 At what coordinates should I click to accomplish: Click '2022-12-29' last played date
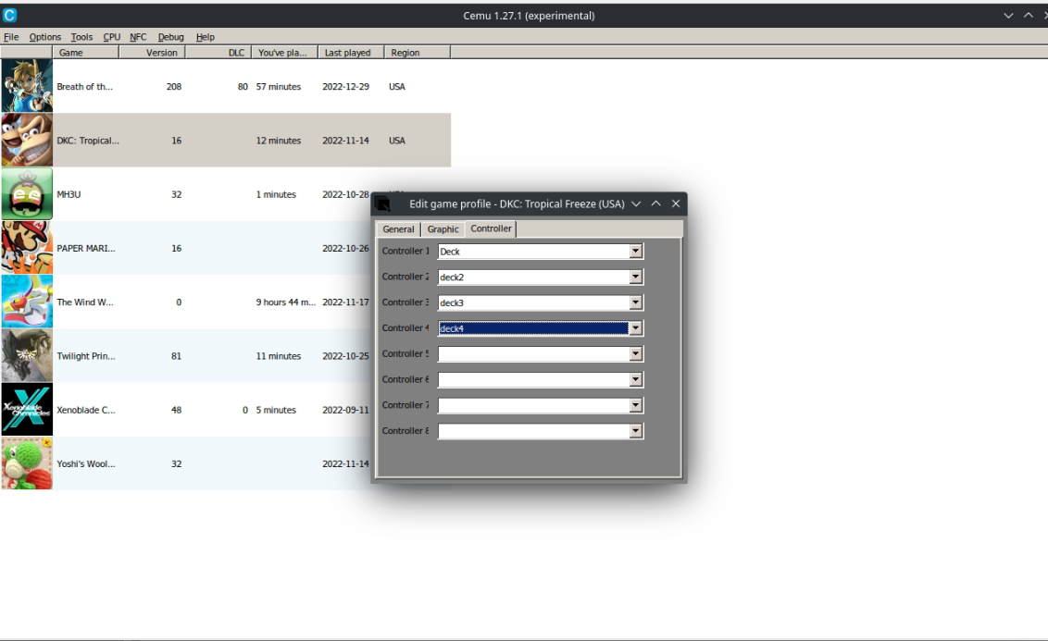(345, 86)
